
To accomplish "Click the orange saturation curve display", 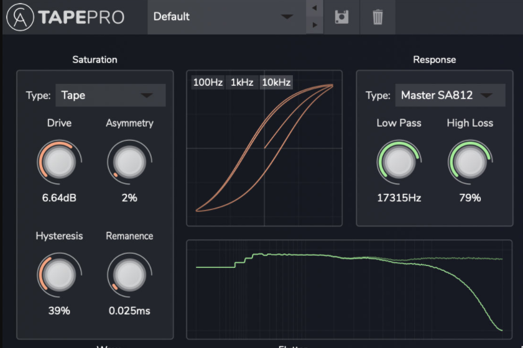I will [264, 149].
